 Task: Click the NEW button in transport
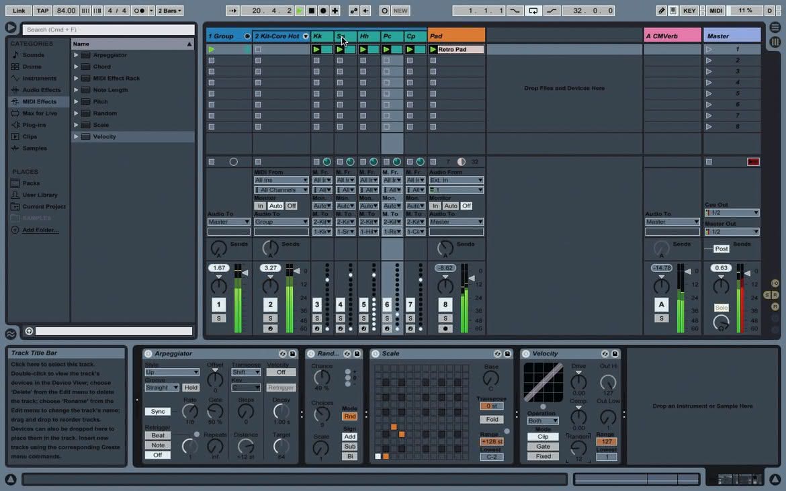[400, 11]
